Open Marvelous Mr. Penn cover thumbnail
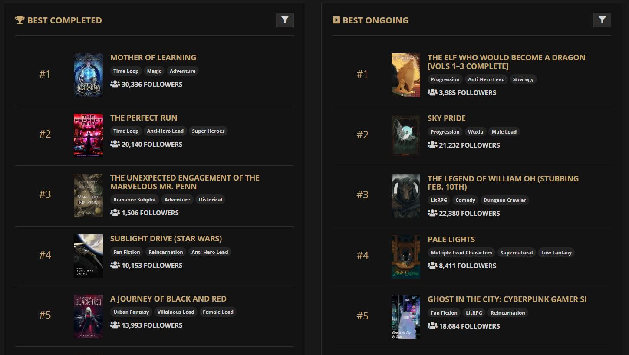Image resolution: width=629 pixels, height=355 pixels. point(88,195)
